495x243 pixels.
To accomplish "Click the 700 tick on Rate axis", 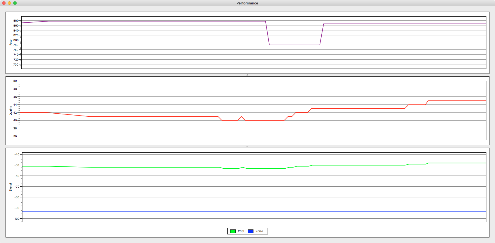I will click(x=16, y=65).
